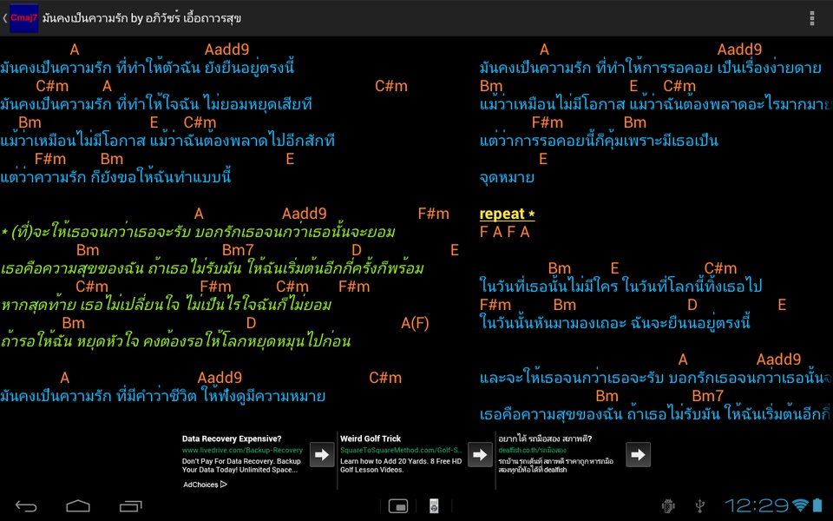Tap the E chord above 'จุดหมาย'

(x=543, y=159)
